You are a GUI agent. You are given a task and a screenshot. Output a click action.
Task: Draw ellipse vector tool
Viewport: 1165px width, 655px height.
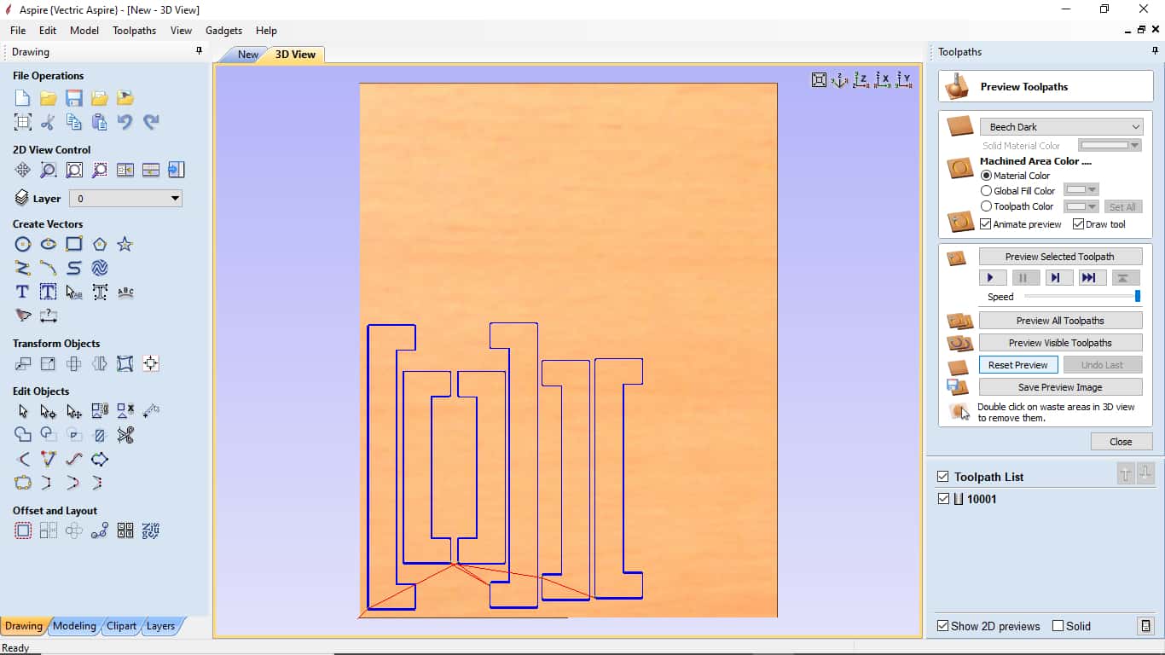[49, 245]
